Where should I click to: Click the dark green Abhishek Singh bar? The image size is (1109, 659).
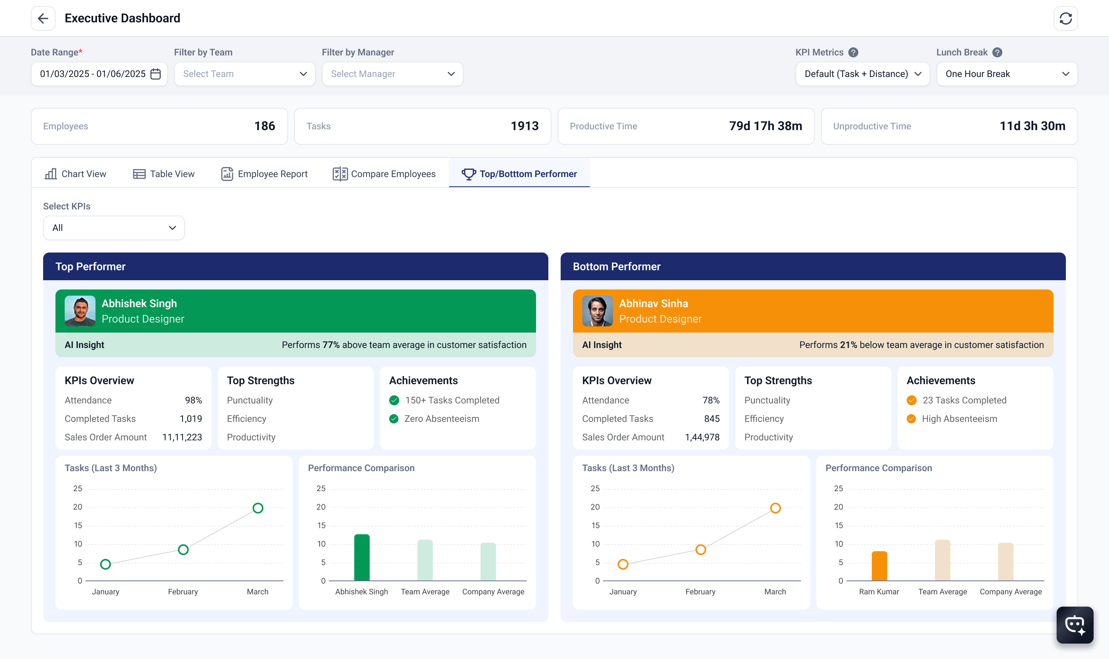(362, 557)
